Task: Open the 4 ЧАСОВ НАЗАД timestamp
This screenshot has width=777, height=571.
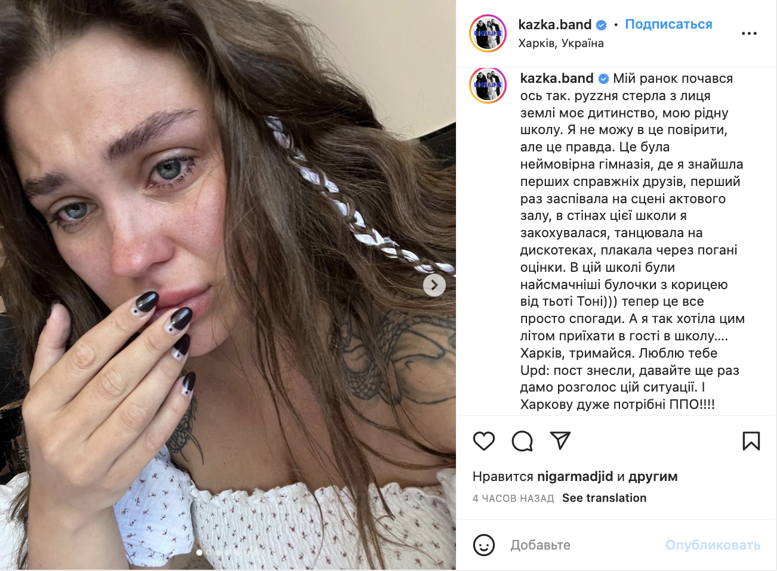Action: [x=513, y=498]
